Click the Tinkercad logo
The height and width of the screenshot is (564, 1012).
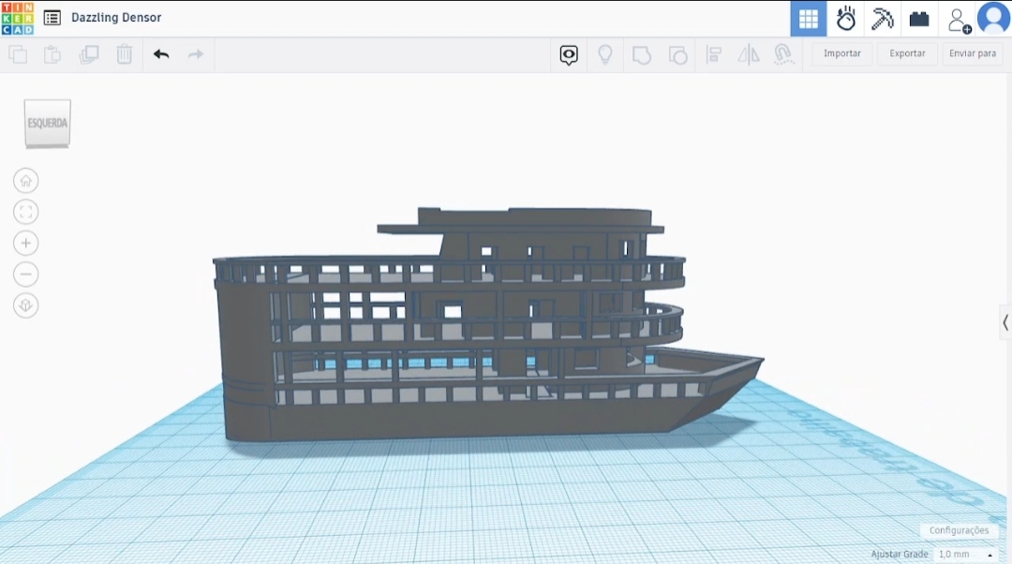pyautogui.click(x=18, y=18)
